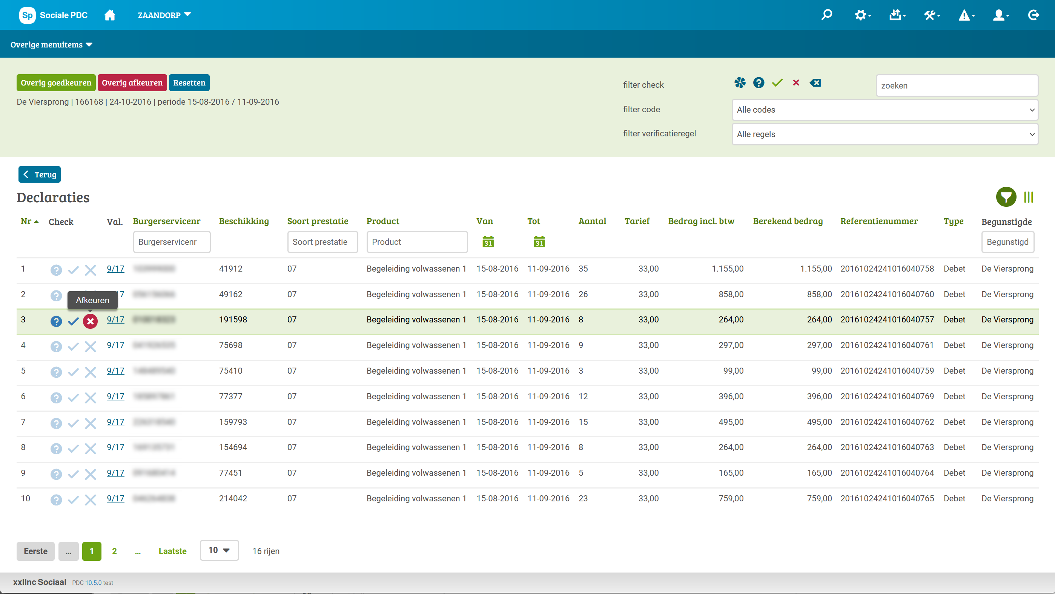Screen dimensions: 1055x594
Task: Reject row 3 with red cross
Action: [x=90, y=321]
